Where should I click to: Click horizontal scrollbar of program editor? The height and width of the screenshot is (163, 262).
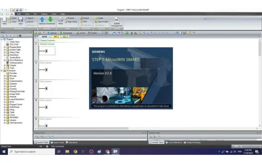pyautogui.click(x=83, y=128)
